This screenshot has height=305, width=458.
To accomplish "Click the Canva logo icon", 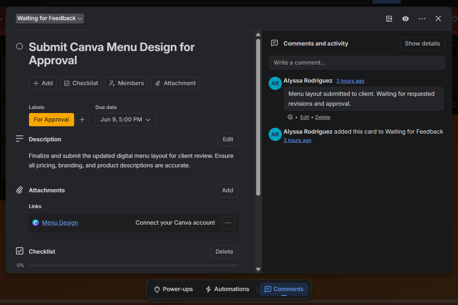I will (36, 223).
